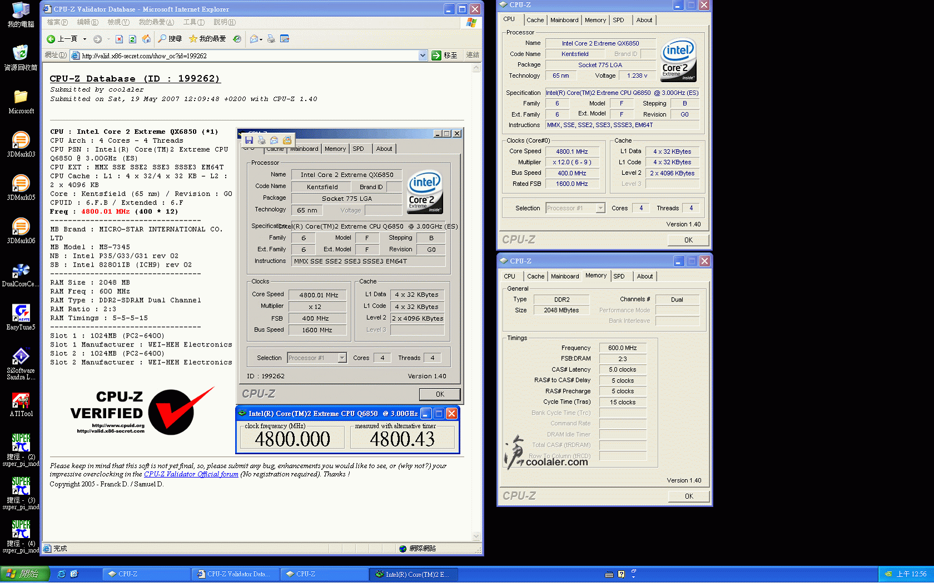The image size is (934, 583).
Task: Switch to SPD tab in bottom CPU-Z window
Action: pos(619,276)
